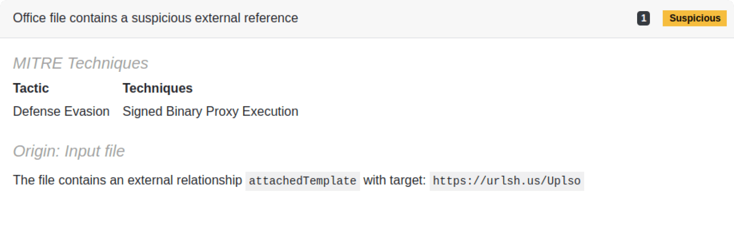Viewport: 734px width, 231px height.
Task: Click the https://urlsh.us/Uplso target URL
Action: (x=506, y=181)
